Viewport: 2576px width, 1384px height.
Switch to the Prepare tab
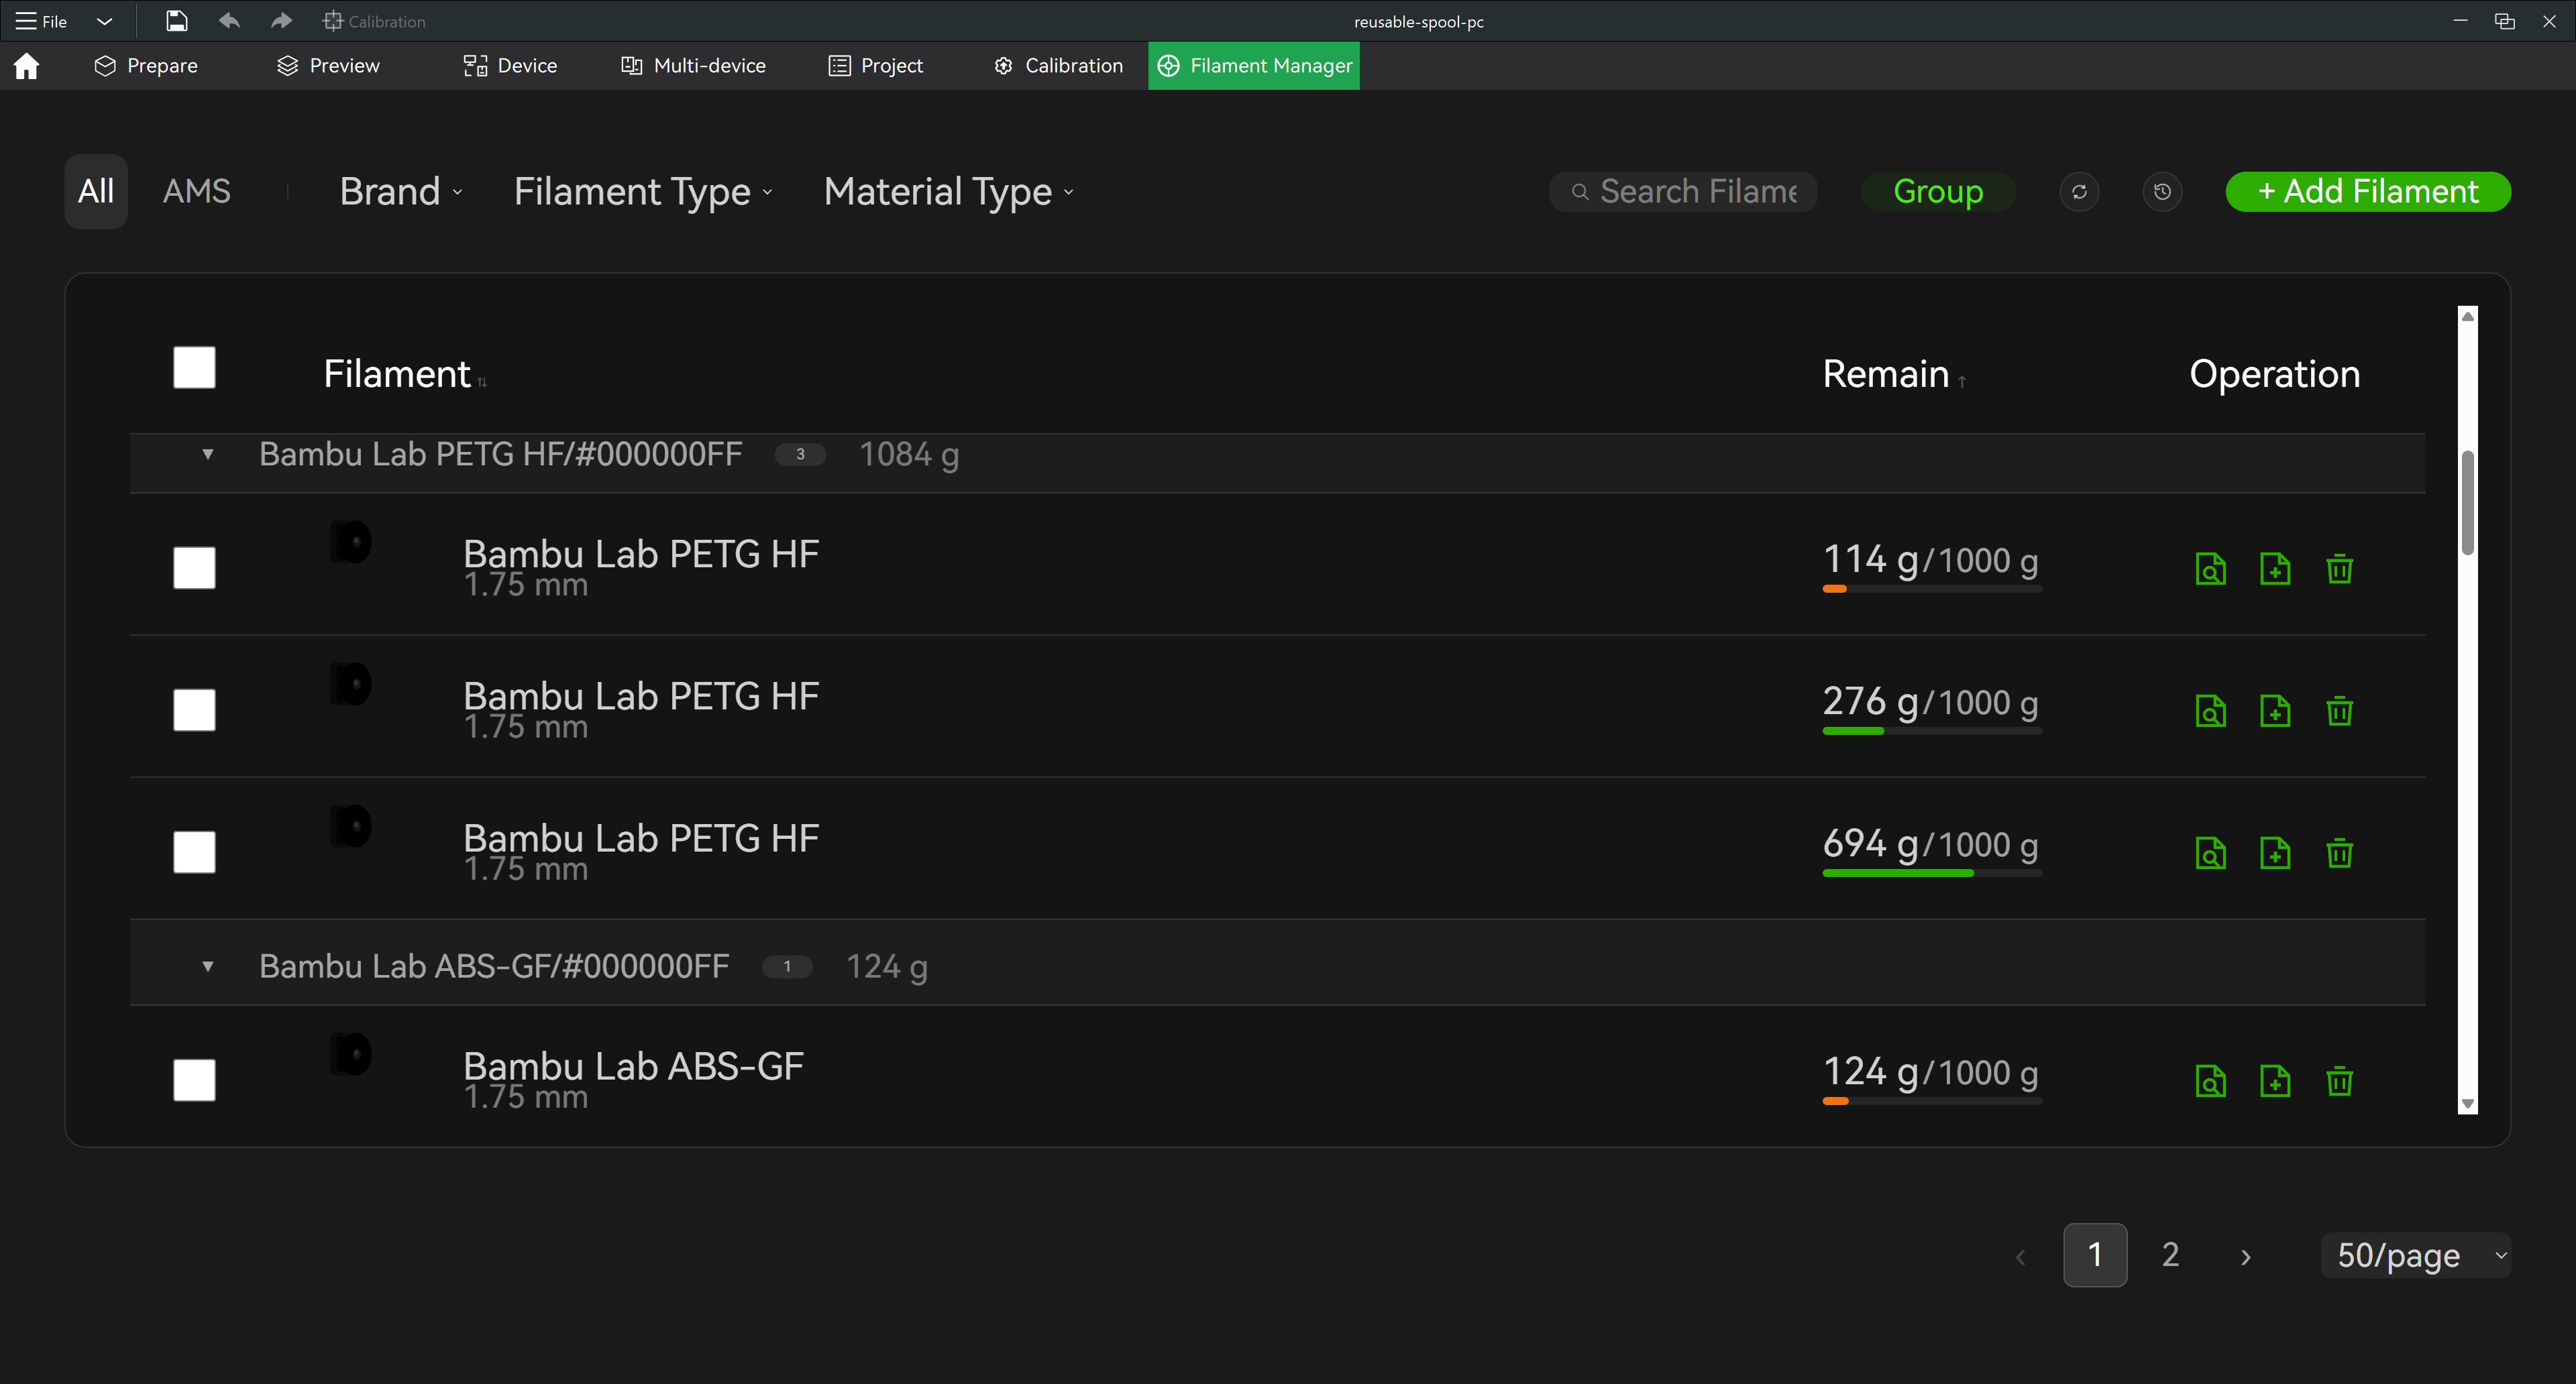coord(146,66)
